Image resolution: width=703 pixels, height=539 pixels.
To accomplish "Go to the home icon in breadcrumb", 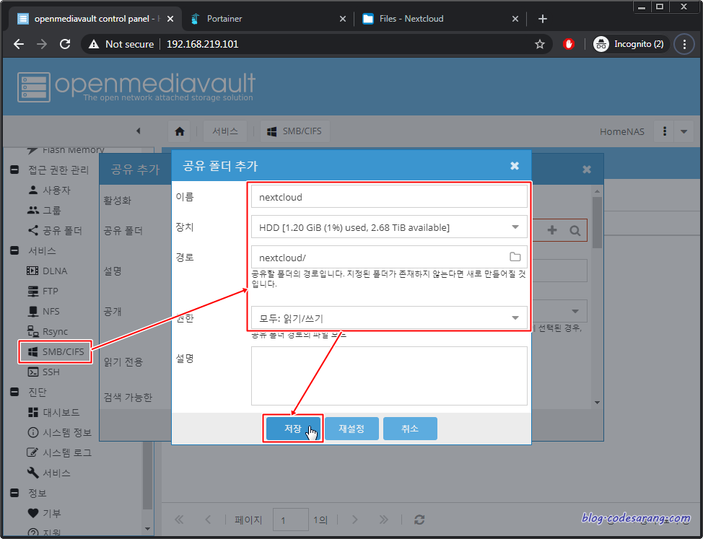I will click(180, 131).
